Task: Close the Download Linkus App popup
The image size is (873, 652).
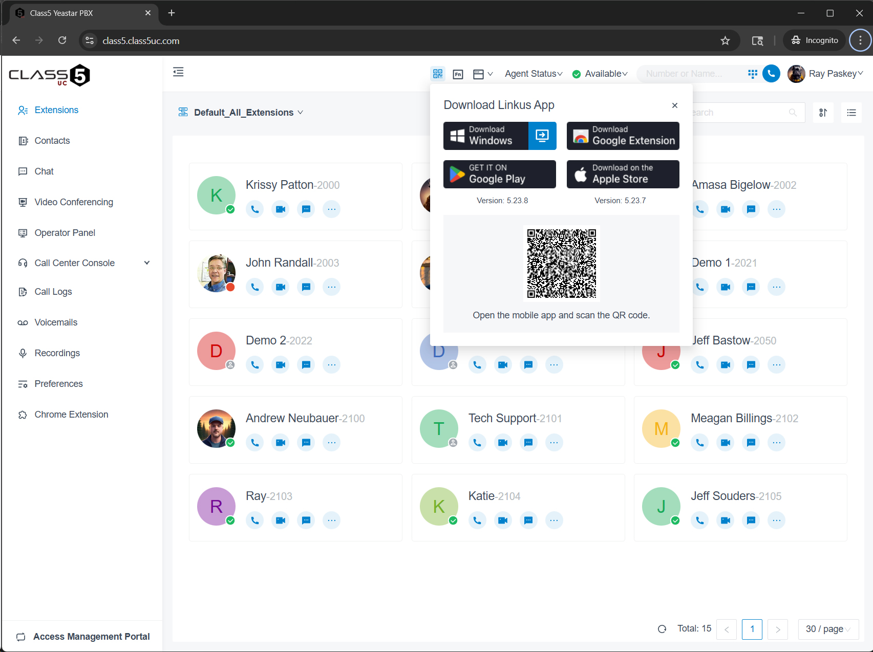Action: [x=675, y=105]
